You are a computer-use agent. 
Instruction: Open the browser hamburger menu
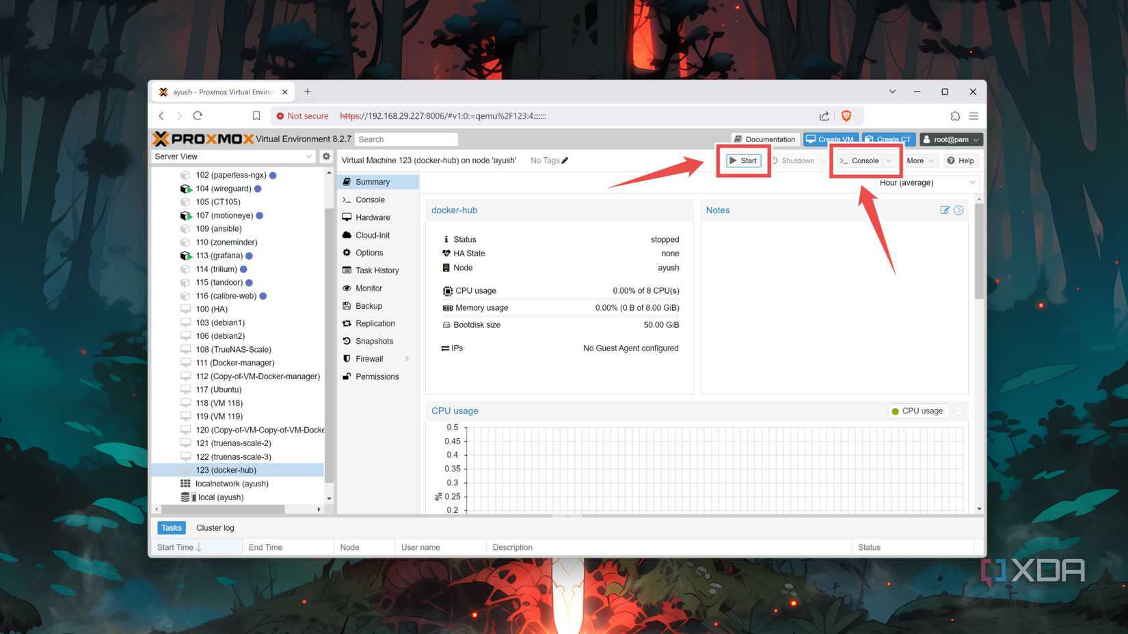974,115
